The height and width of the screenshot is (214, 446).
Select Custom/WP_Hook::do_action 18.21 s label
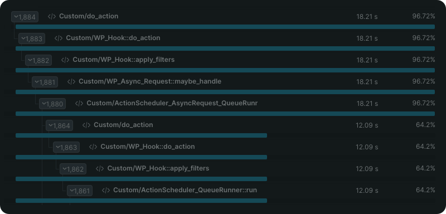[113, 38]
